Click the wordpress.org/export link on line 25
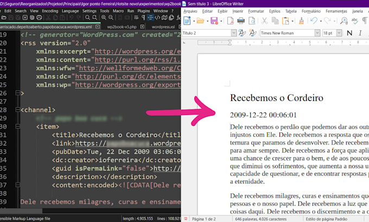The image size is (369, 222). pos(128,85)
